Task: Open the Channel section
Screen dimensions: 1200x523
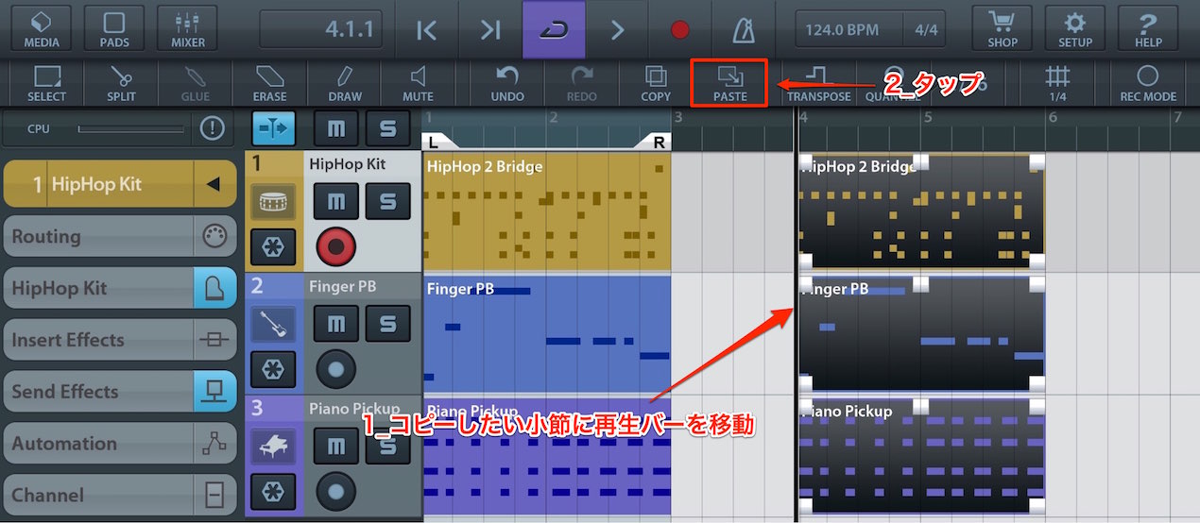Action: 120,495
